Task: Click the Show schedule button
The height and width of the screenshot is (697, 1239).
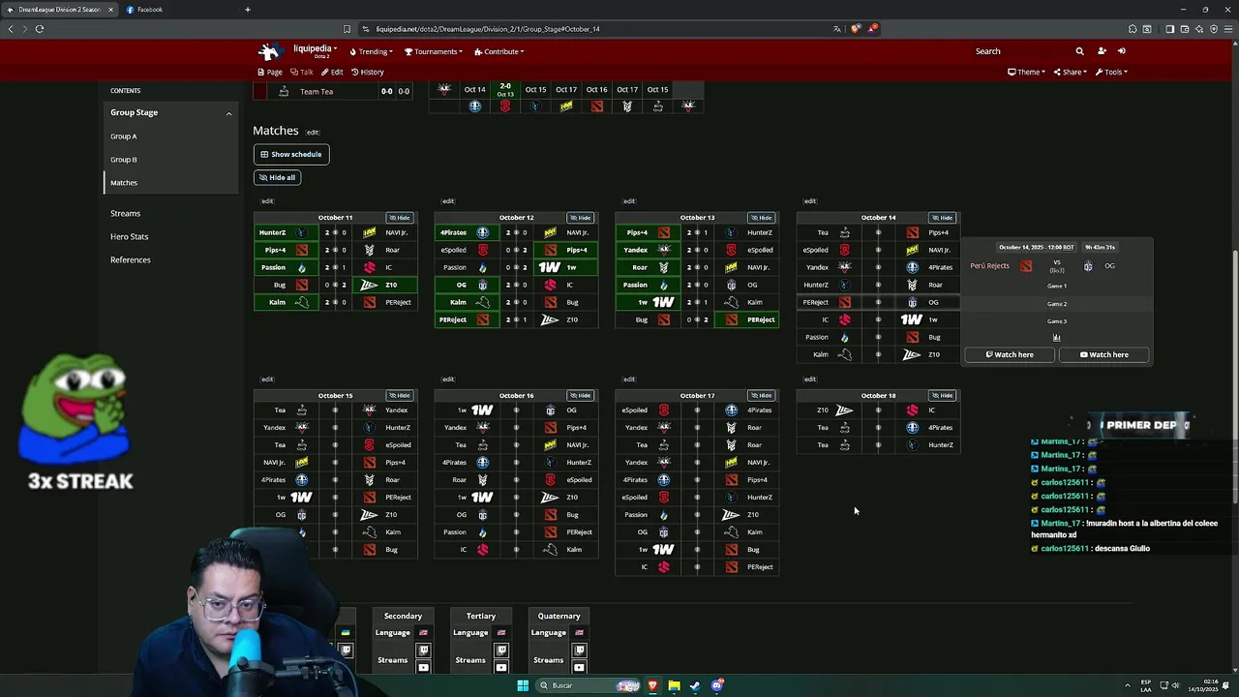Action: tap(291, 154)
